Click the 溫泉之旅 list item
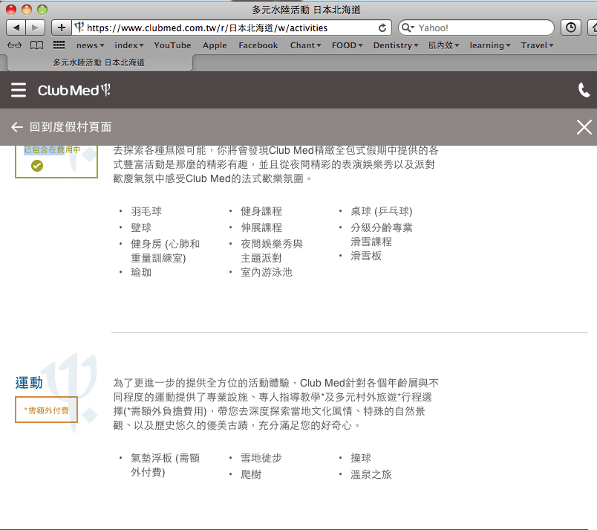 coord(371,474)
